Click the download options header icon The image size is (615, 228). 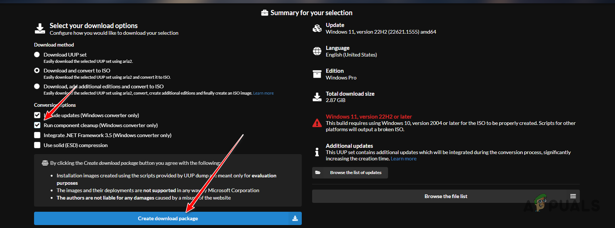(x=40, y=29)
